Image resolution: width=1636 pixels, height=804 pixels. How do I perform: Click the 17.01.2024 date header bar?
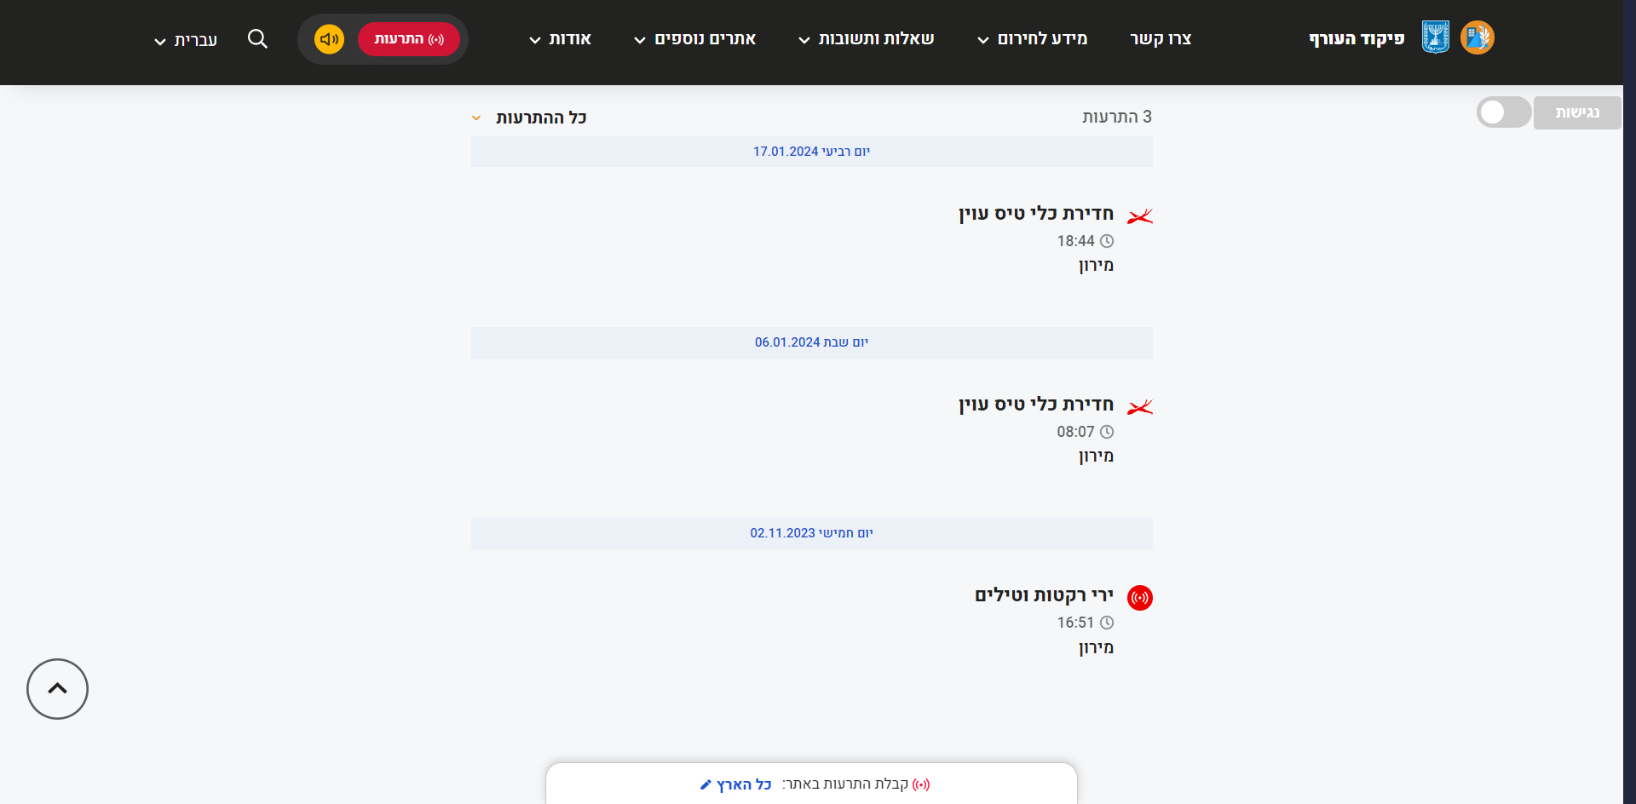[811, 152]
